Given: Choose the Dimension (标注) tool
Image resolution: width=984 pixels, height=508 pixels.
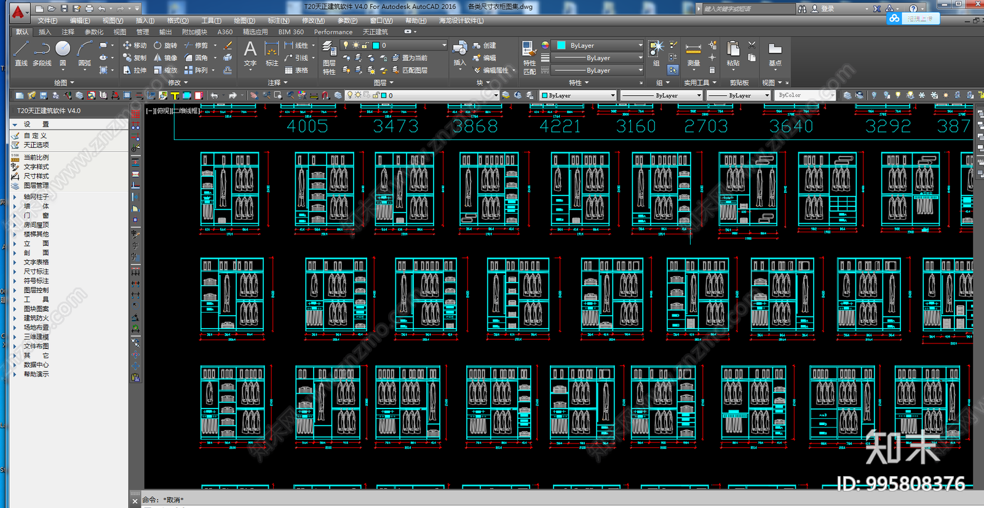Looking at the screenshot, I should 272,53.
